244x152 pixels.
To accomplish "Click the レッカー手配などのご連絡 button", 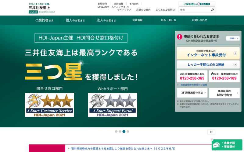I will [208, 64].
